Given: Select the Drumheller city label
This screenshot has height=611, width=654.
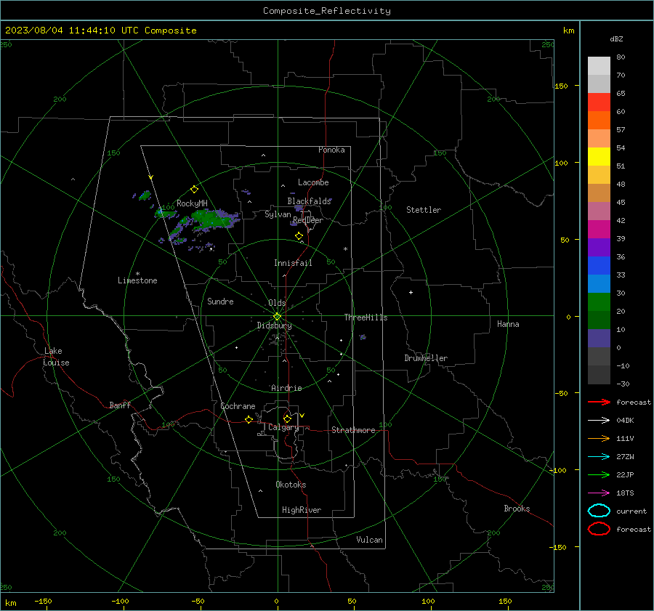Looking at the screenshot, I should 426,358.
